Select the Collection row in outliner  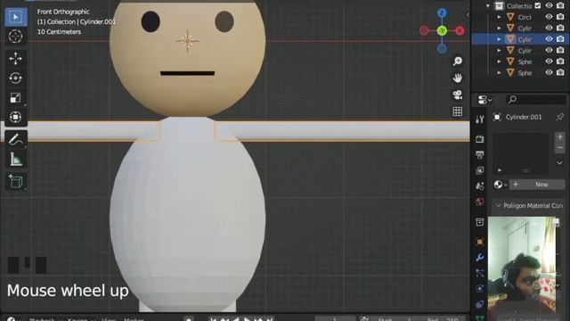[x=520, y=6]
